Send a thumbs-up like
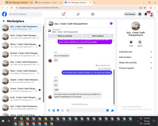Screen dimensions: 158x126 click(x=112, y=110)
